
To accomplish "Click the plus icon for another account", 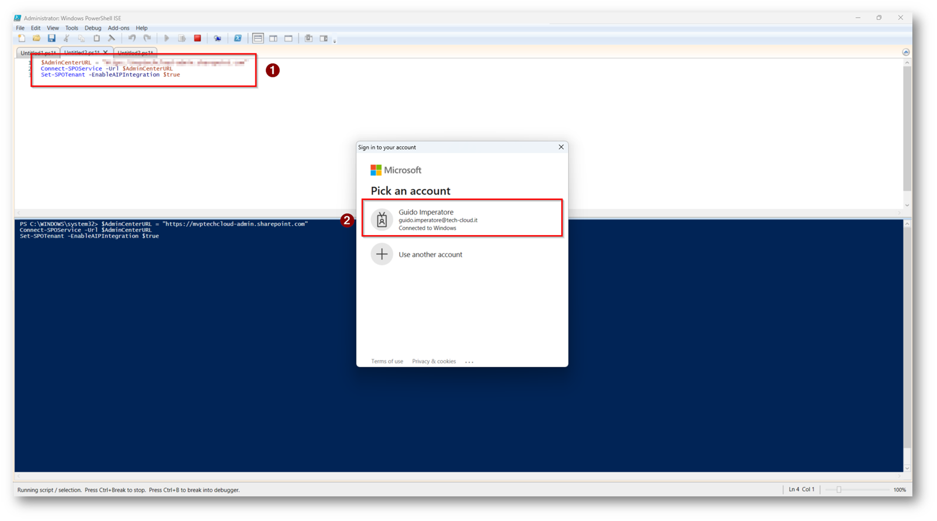I will [381, 254].
